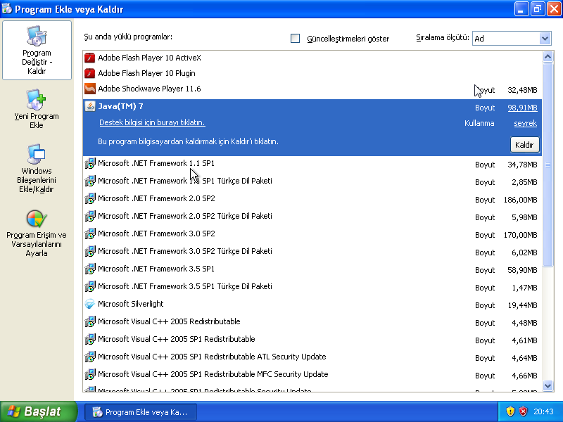
Task: Click the .NET Framework 2.0 SP2 installer icon
Action: tap(90, 198)
